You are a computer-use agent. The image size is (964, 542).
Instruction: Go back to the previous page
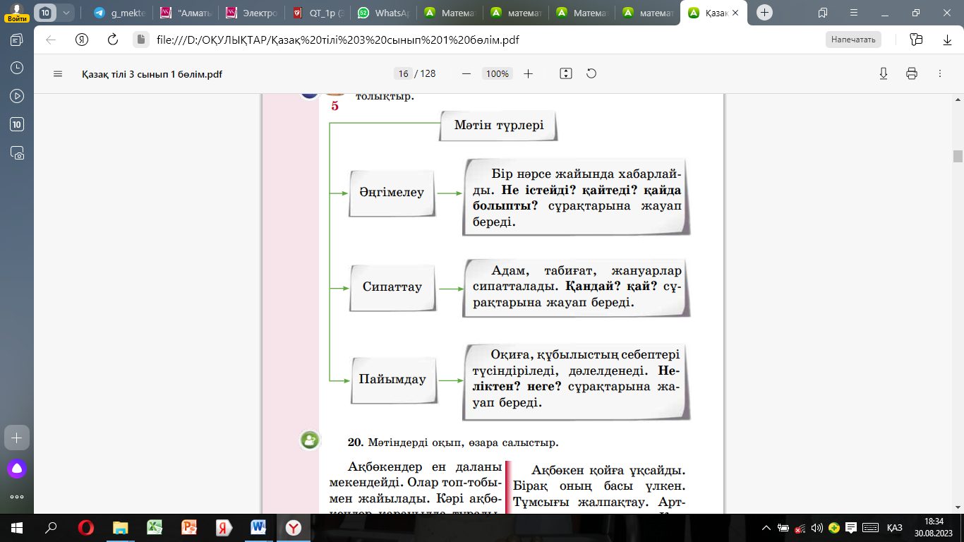(x=51, y=40)
